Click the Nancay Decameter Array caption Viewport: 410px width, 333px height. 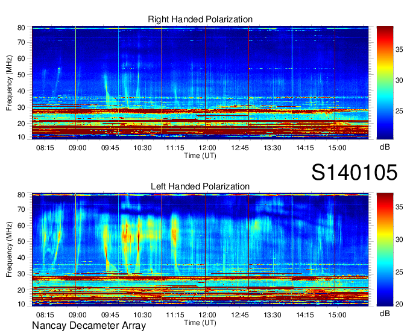coord(89,326)
